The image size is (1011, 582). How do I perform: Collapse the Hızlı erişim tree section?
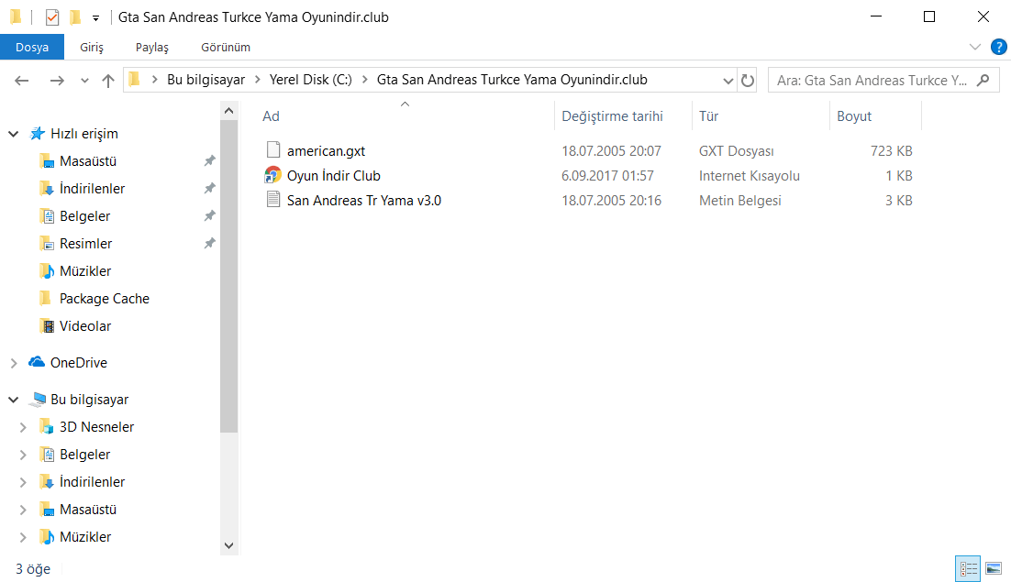(x=14, y=134)
